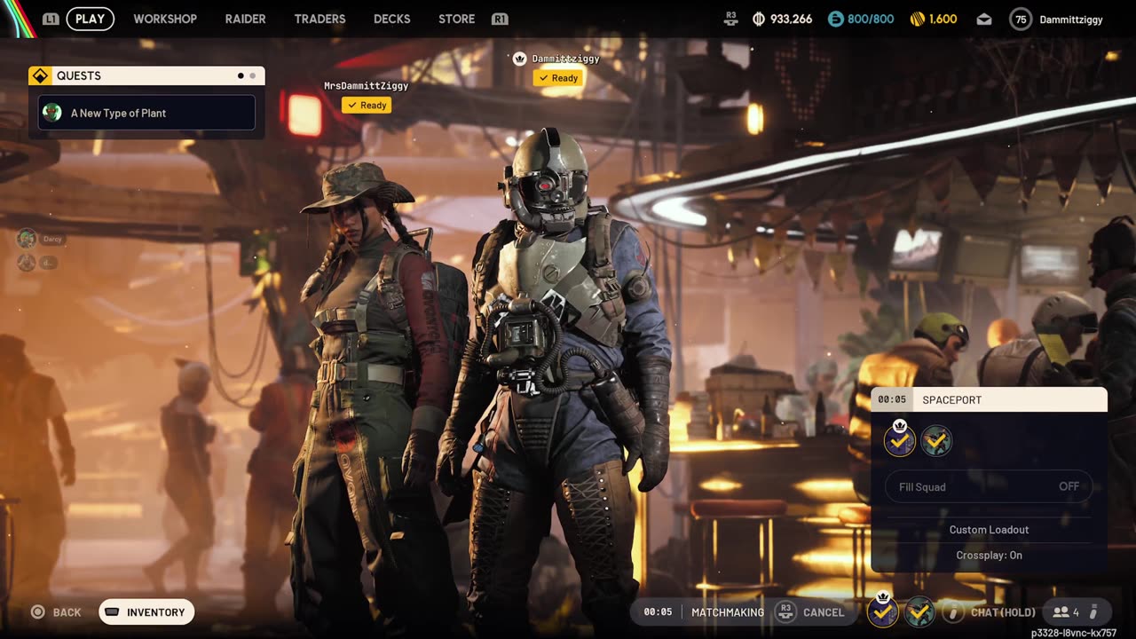Toggle Dammittziggy's Ready badge above helmet character
The height and width of the screenshot is (639, 1136).
point(558,78)
